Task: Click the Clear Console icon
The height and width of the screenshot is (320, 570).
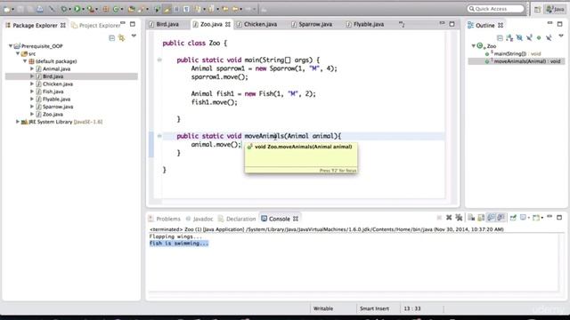Action: (471, 218)
